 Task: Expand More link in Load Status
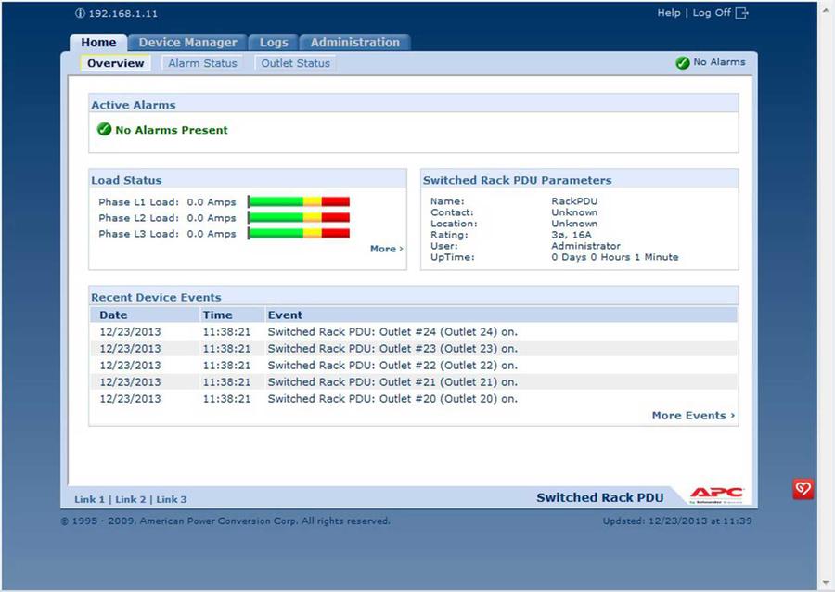click(386, 249)
